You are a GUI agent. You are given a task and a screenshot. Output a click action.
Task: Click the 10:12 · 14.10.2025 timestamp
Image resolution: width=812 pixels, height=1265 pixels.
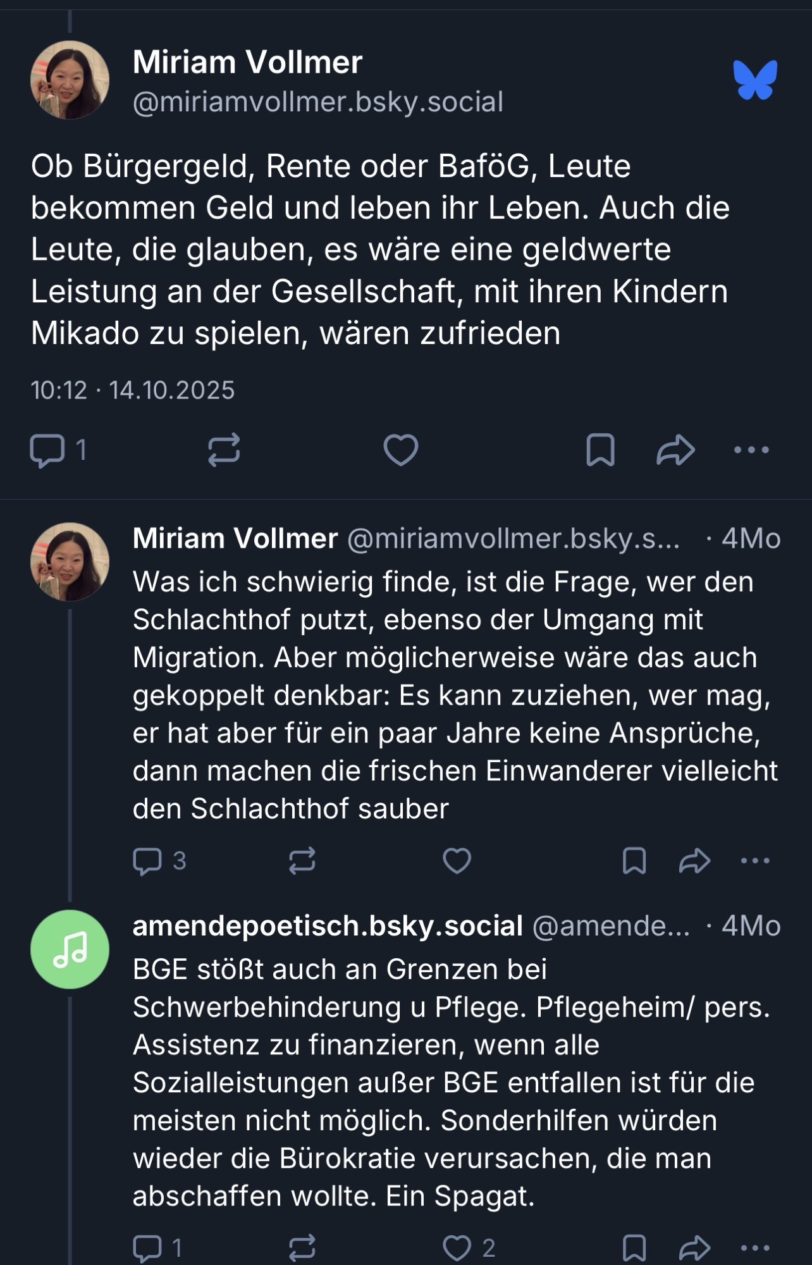(133, 390)
